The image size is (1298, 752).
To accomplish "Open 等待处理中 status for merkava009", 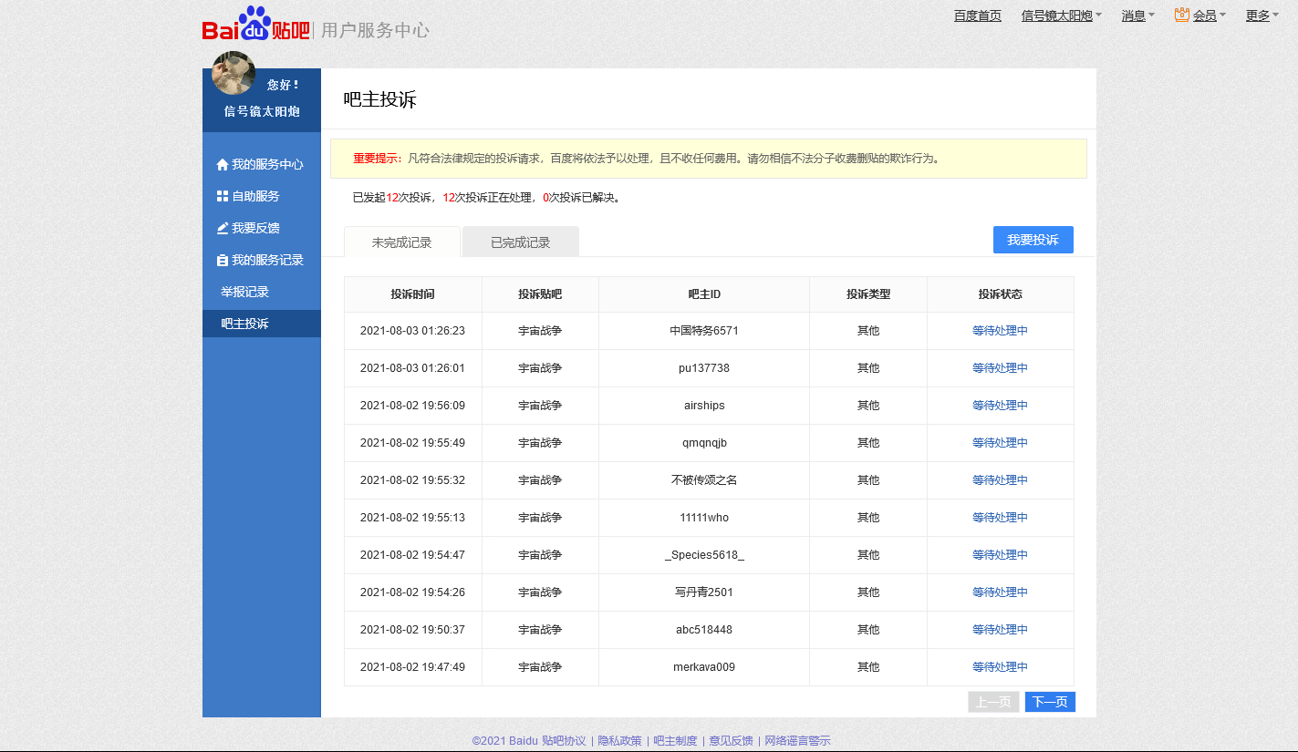I will coord(1000,667).
